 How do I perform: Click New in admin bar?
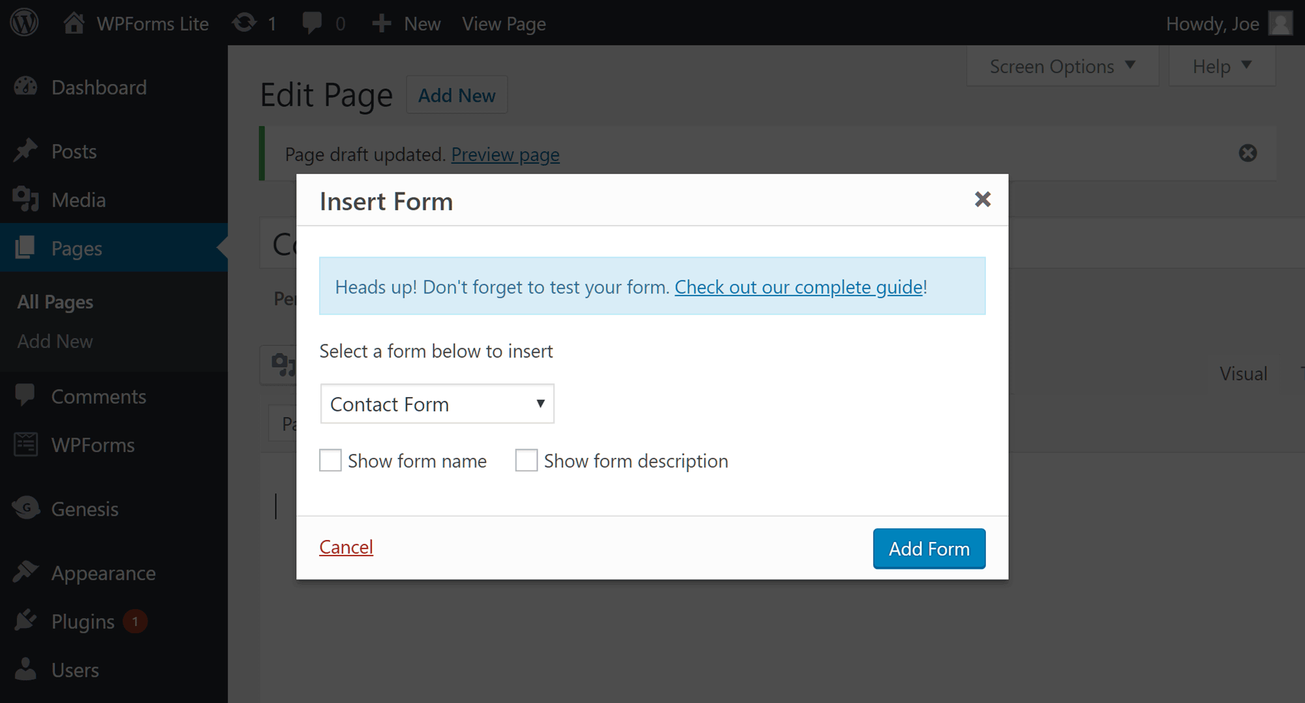tap(422, 23)
